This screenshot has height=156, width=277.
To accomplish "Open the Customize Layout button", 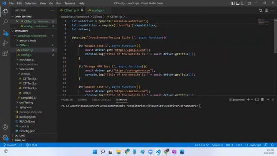I will 249,3.
